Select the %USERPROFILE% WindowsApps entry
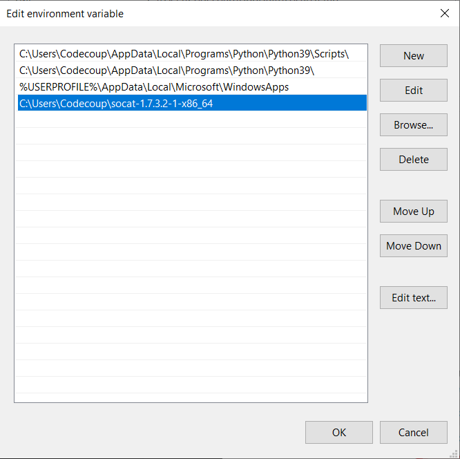 pyautogui.click(x=154, y=87)
